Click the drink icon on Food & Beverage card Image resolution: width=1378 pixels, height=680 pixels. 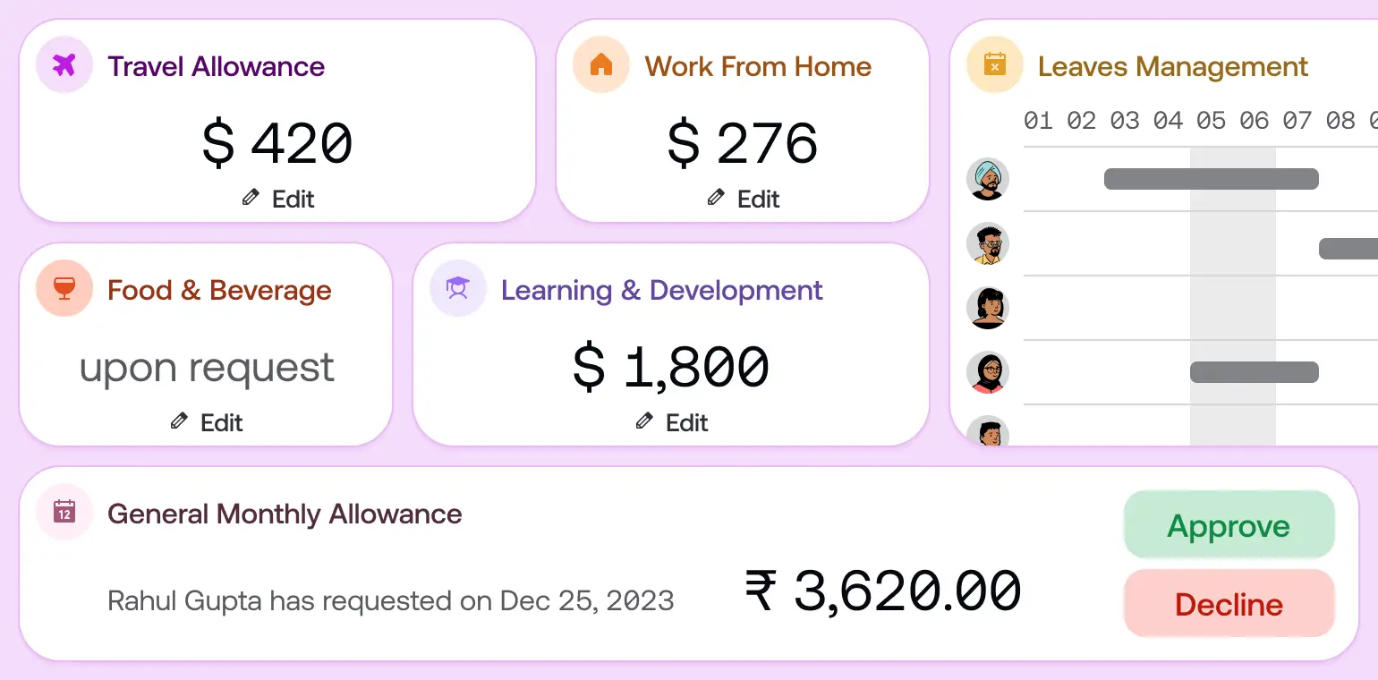tap(64, 288)
